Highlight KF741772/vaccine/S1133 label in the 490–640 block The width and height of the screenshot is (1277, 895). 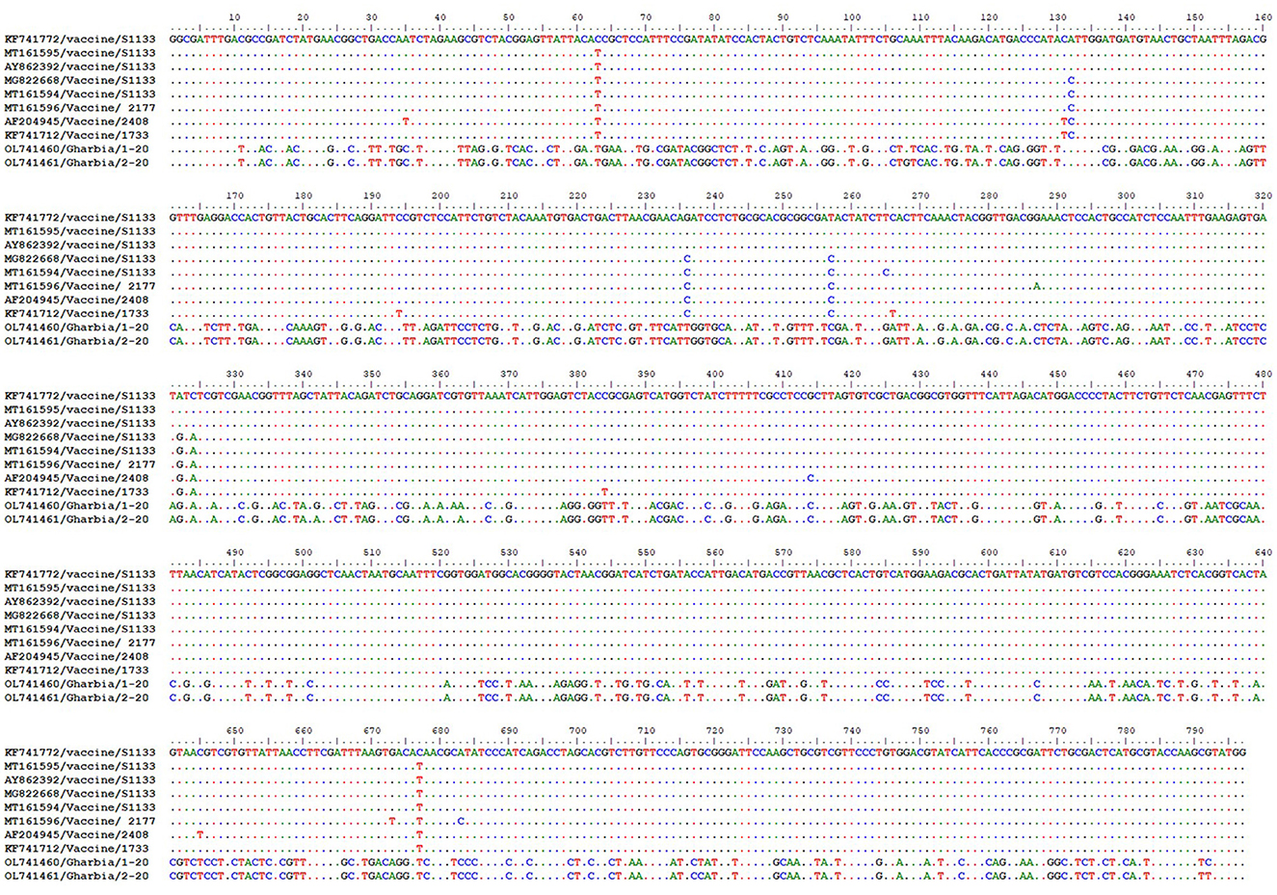click(80, 574)
